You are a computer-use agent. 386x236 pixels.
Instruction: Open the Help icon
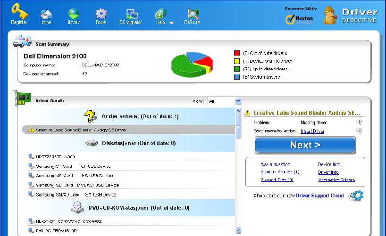pos(161,14)
